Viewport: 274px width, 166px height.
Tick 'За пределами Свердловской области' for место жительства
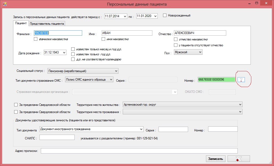click(x=16, y=105)
